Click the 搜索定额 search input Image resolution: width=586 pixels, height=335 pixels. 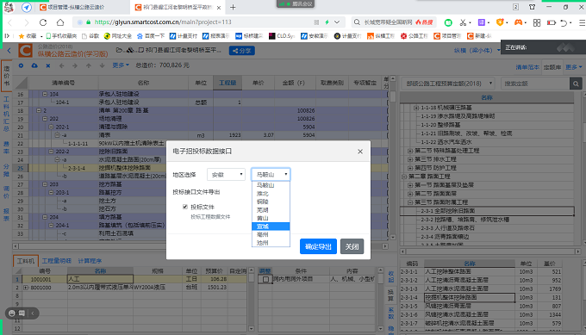point(535,84)
